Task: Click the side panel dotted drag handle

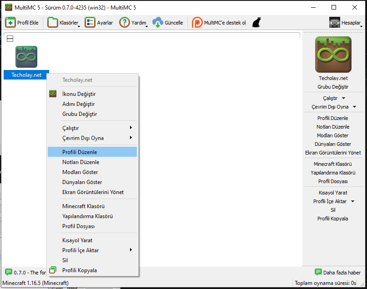Action: [x=333, y=32]
